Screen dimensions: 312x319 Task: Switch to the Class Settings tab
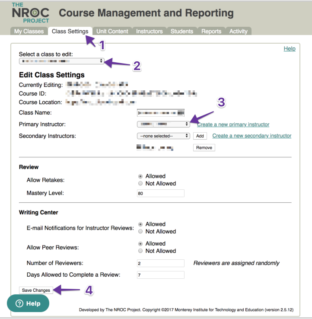tap(70, 31)
